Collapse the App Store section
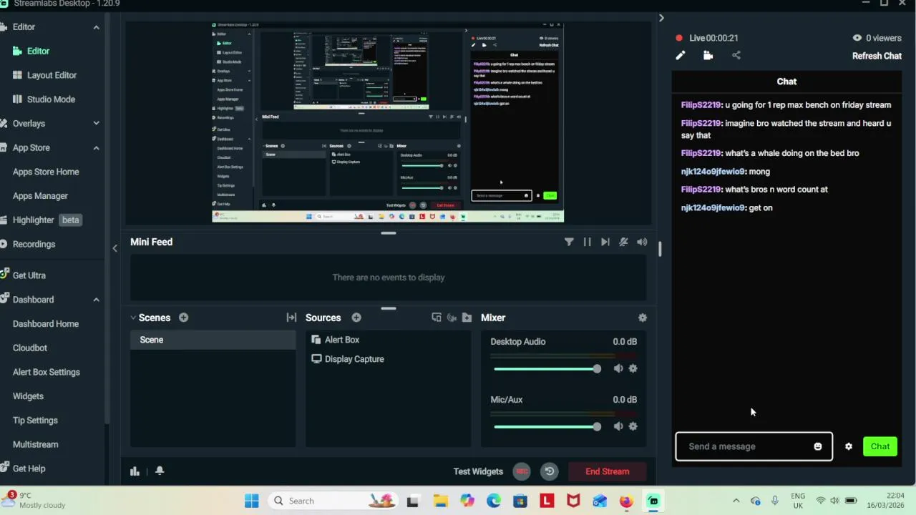The width and height of the screenshot is (916, 515). pos(96,148)
